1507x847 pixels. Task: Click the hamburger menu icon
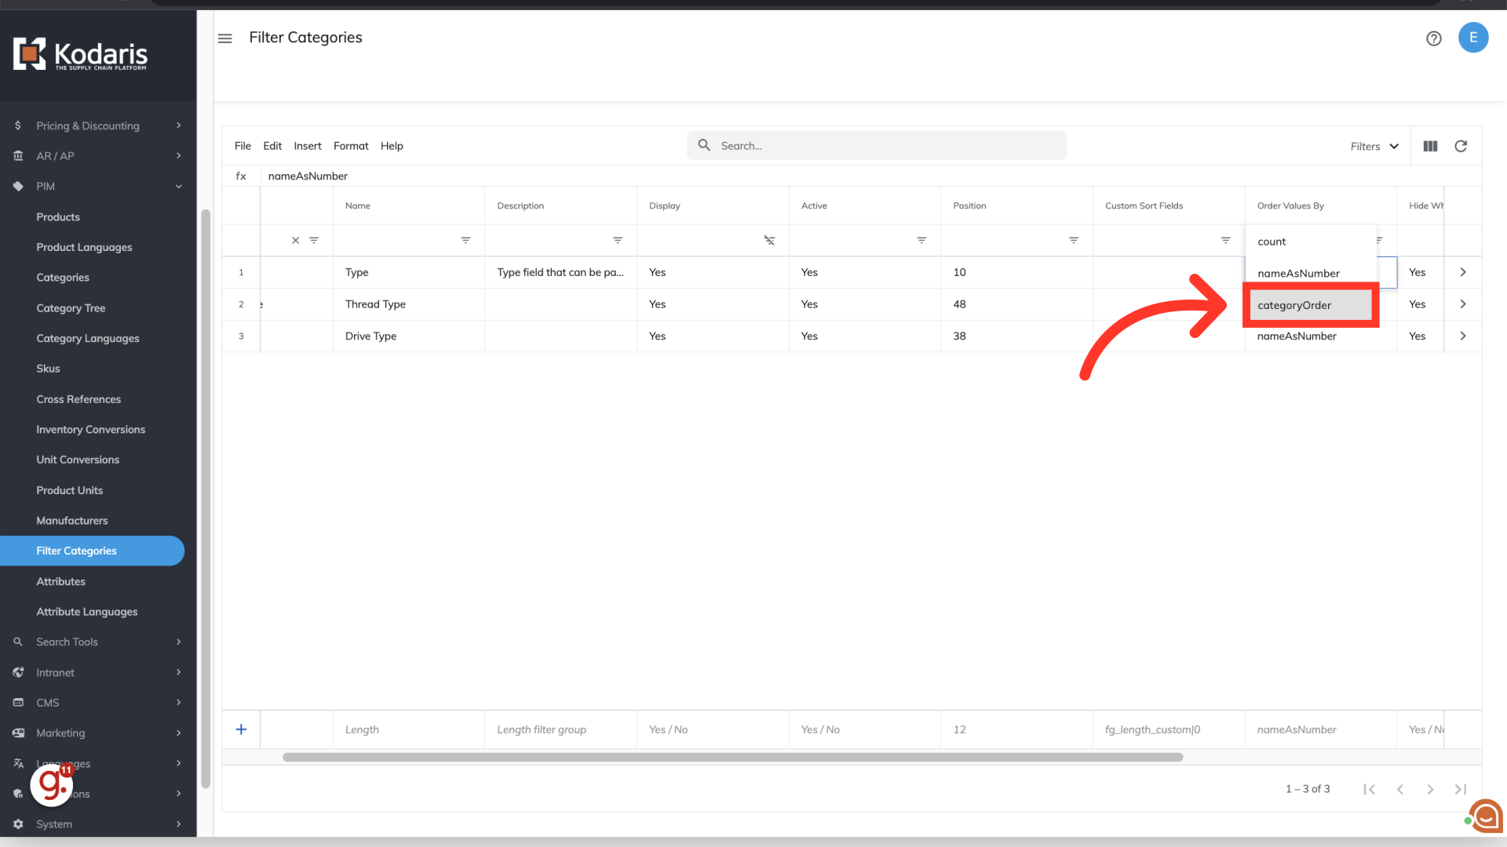[x=225, y=38]
